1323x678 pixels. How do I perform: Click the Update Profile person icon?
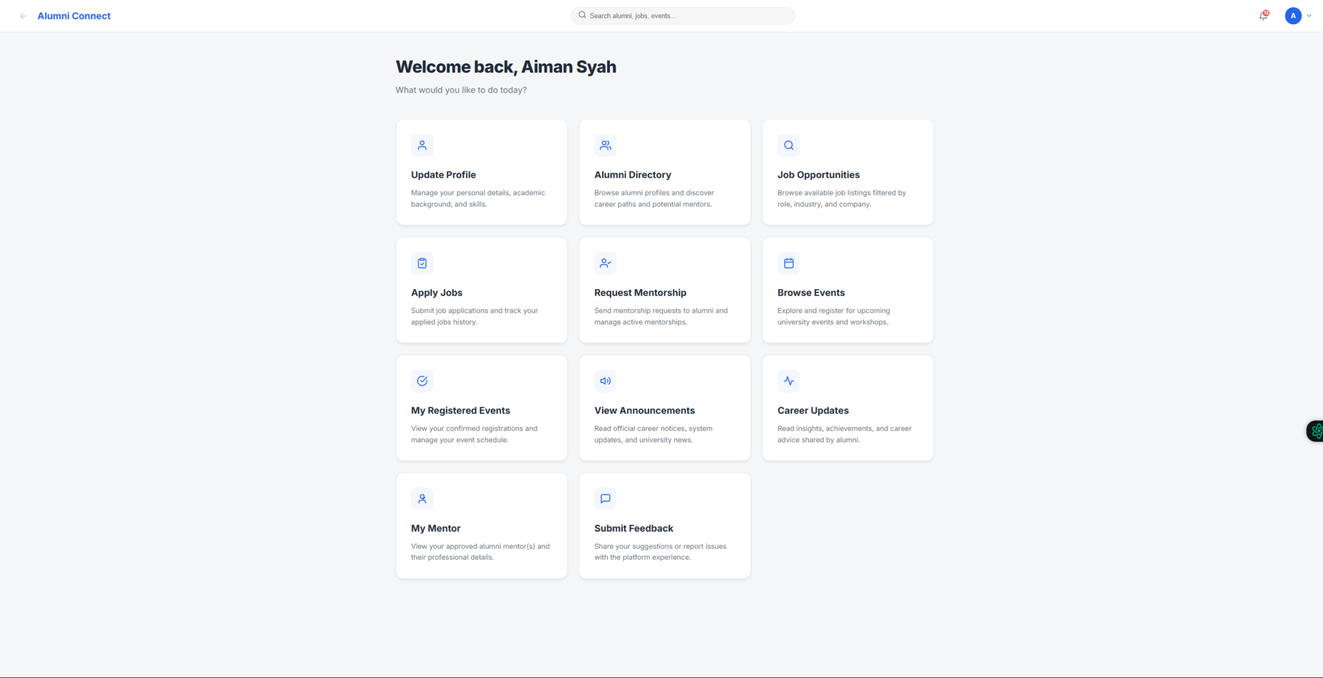[x=422, y=145]
